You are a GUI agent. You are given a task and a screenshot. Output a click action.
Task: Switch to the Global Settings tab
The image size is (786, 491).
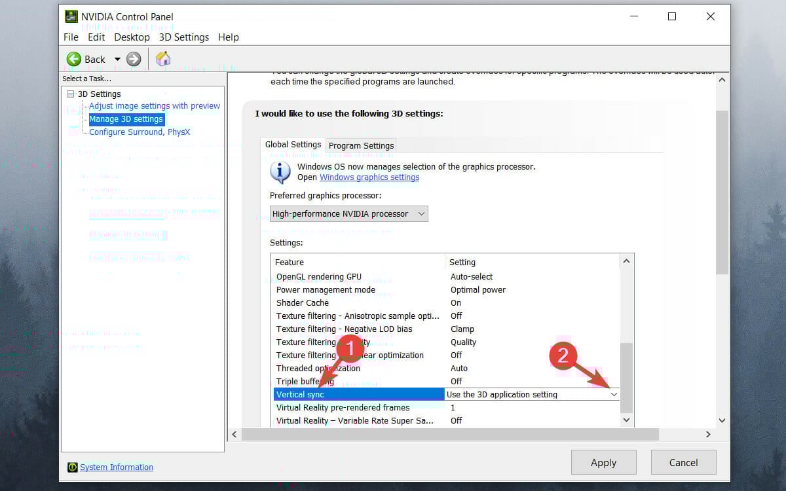tap(293, 145)
